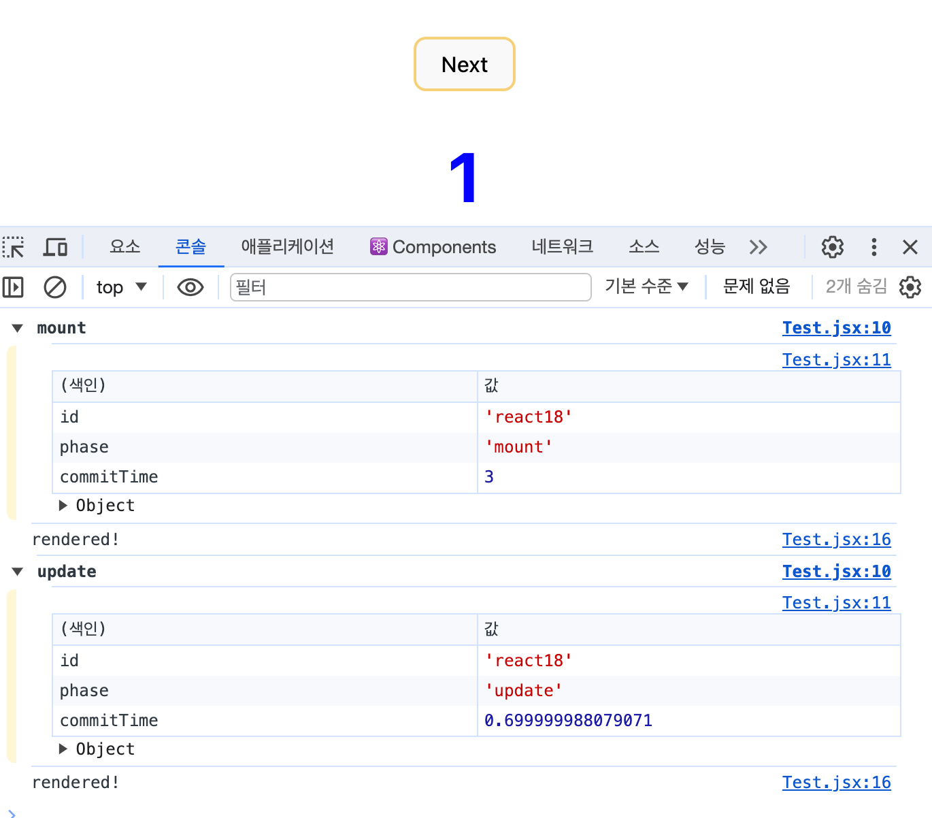Image resolution: width=932 pixels, height=818 pixels.
Task: Expand the Object under the mount table
Action: 63,505
